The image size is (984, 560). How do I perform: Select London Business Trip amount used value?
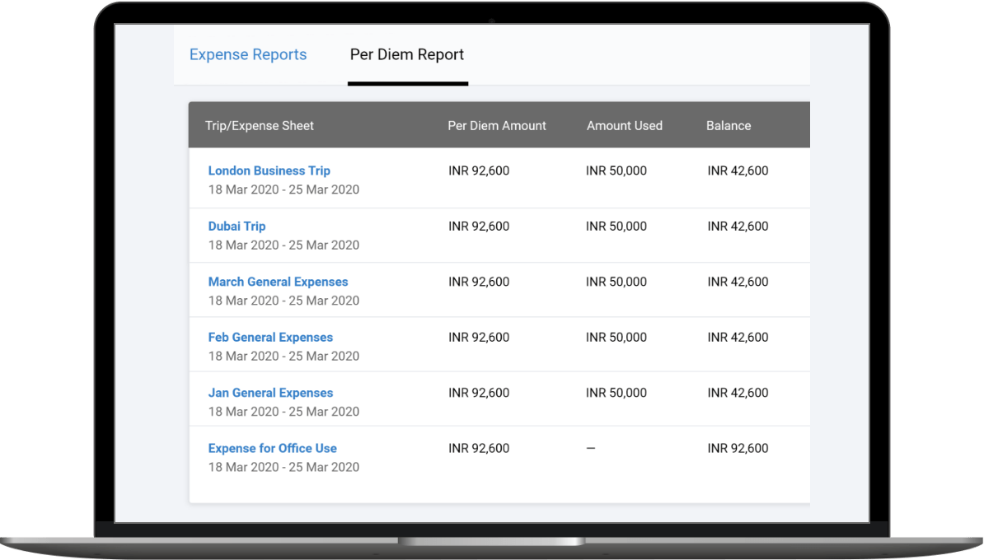(616, 170)
